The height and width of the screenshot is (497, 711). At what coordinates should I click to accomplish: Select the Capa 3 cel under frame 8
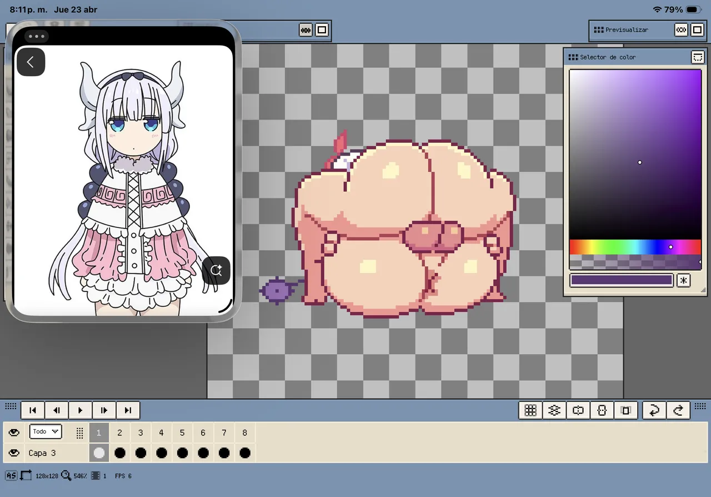tap(244, 453)
